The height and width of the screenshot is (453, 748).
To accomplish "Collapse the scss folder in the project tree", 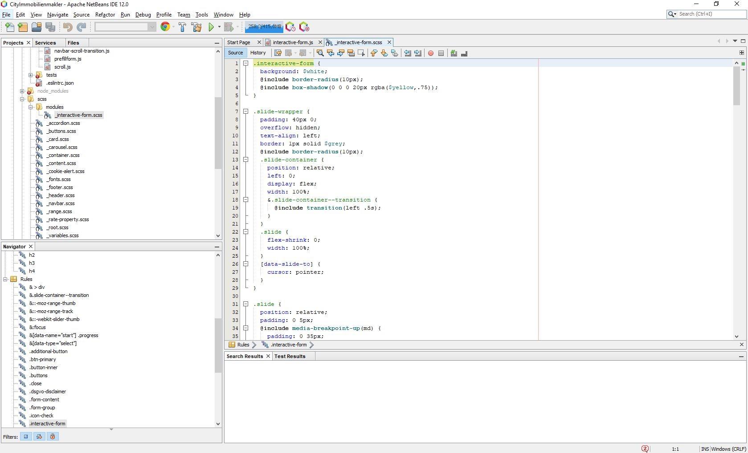I will point(22,99).
